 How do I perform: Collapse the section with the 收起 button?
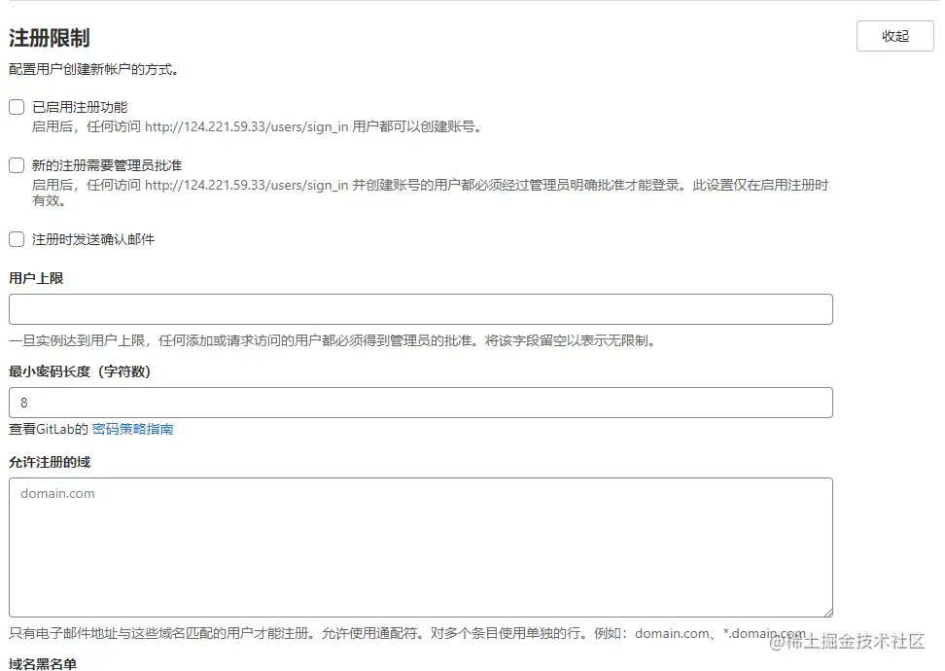click(x=895, y=36)
